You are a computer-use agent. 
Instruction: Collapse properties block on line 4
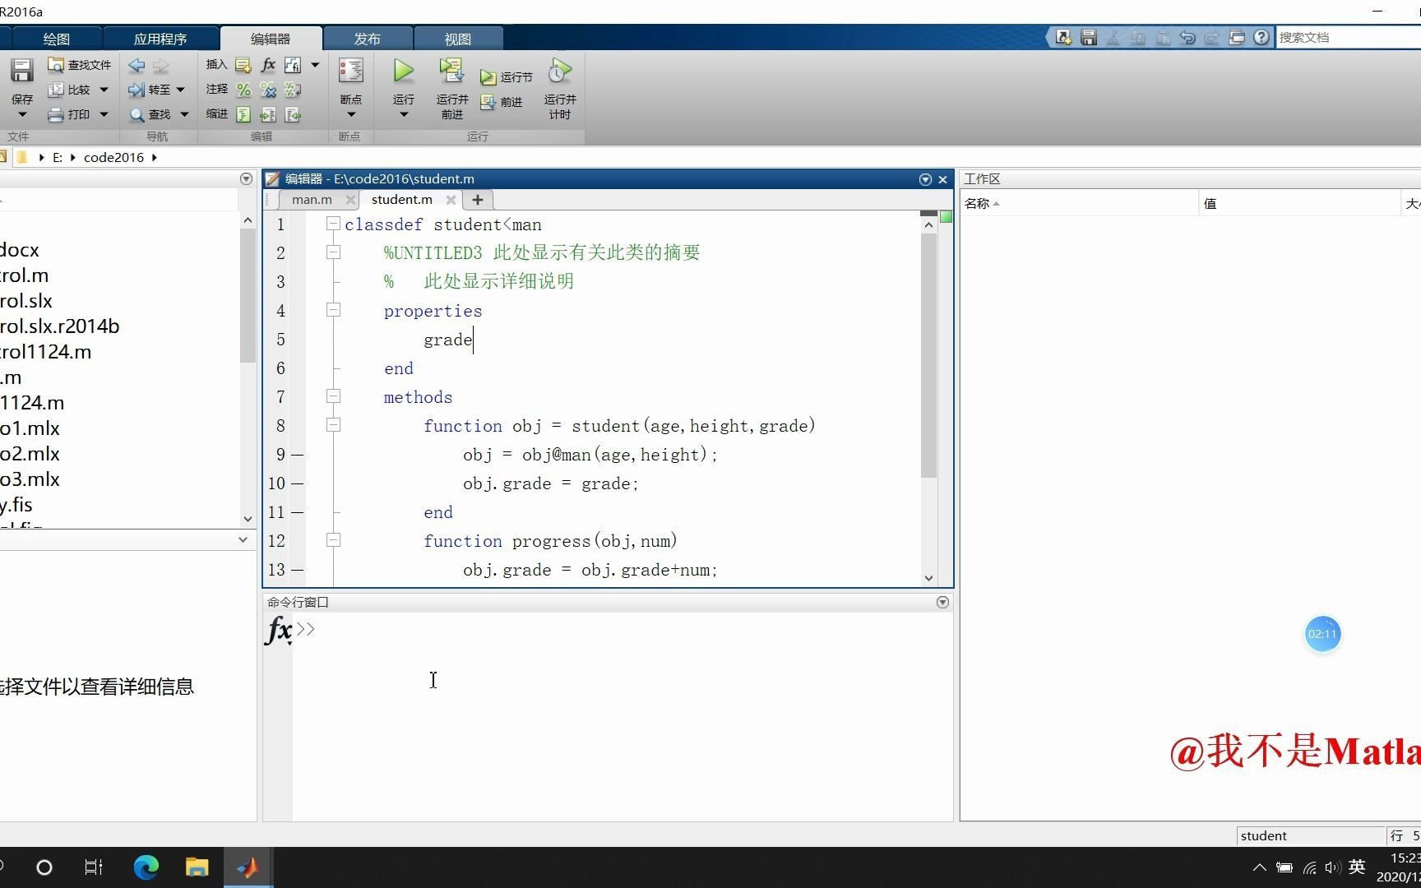pos(333,310)
